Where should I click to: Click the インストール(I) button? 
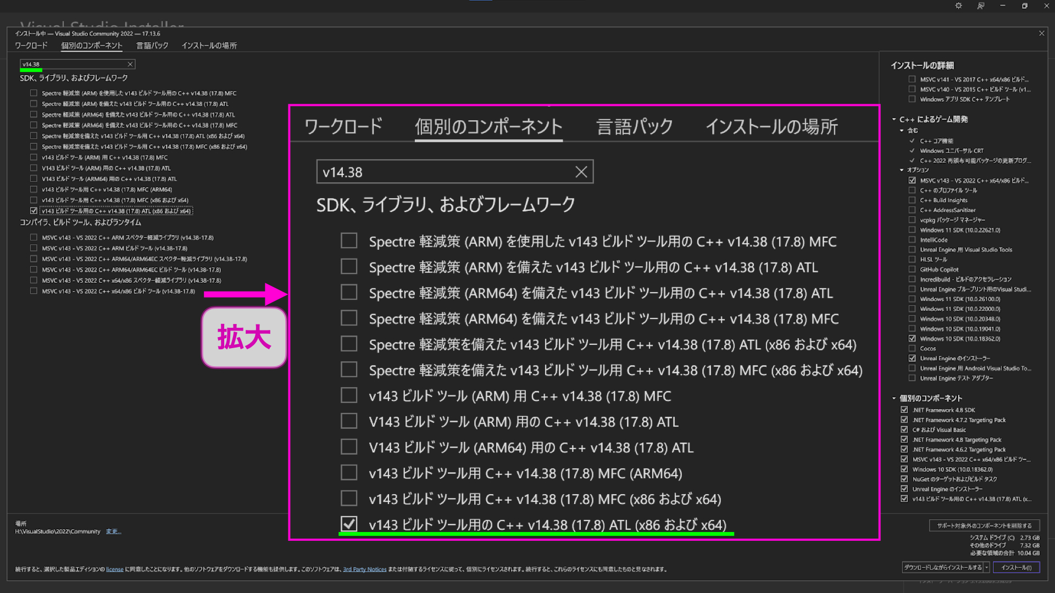[x=1017, y=567]
